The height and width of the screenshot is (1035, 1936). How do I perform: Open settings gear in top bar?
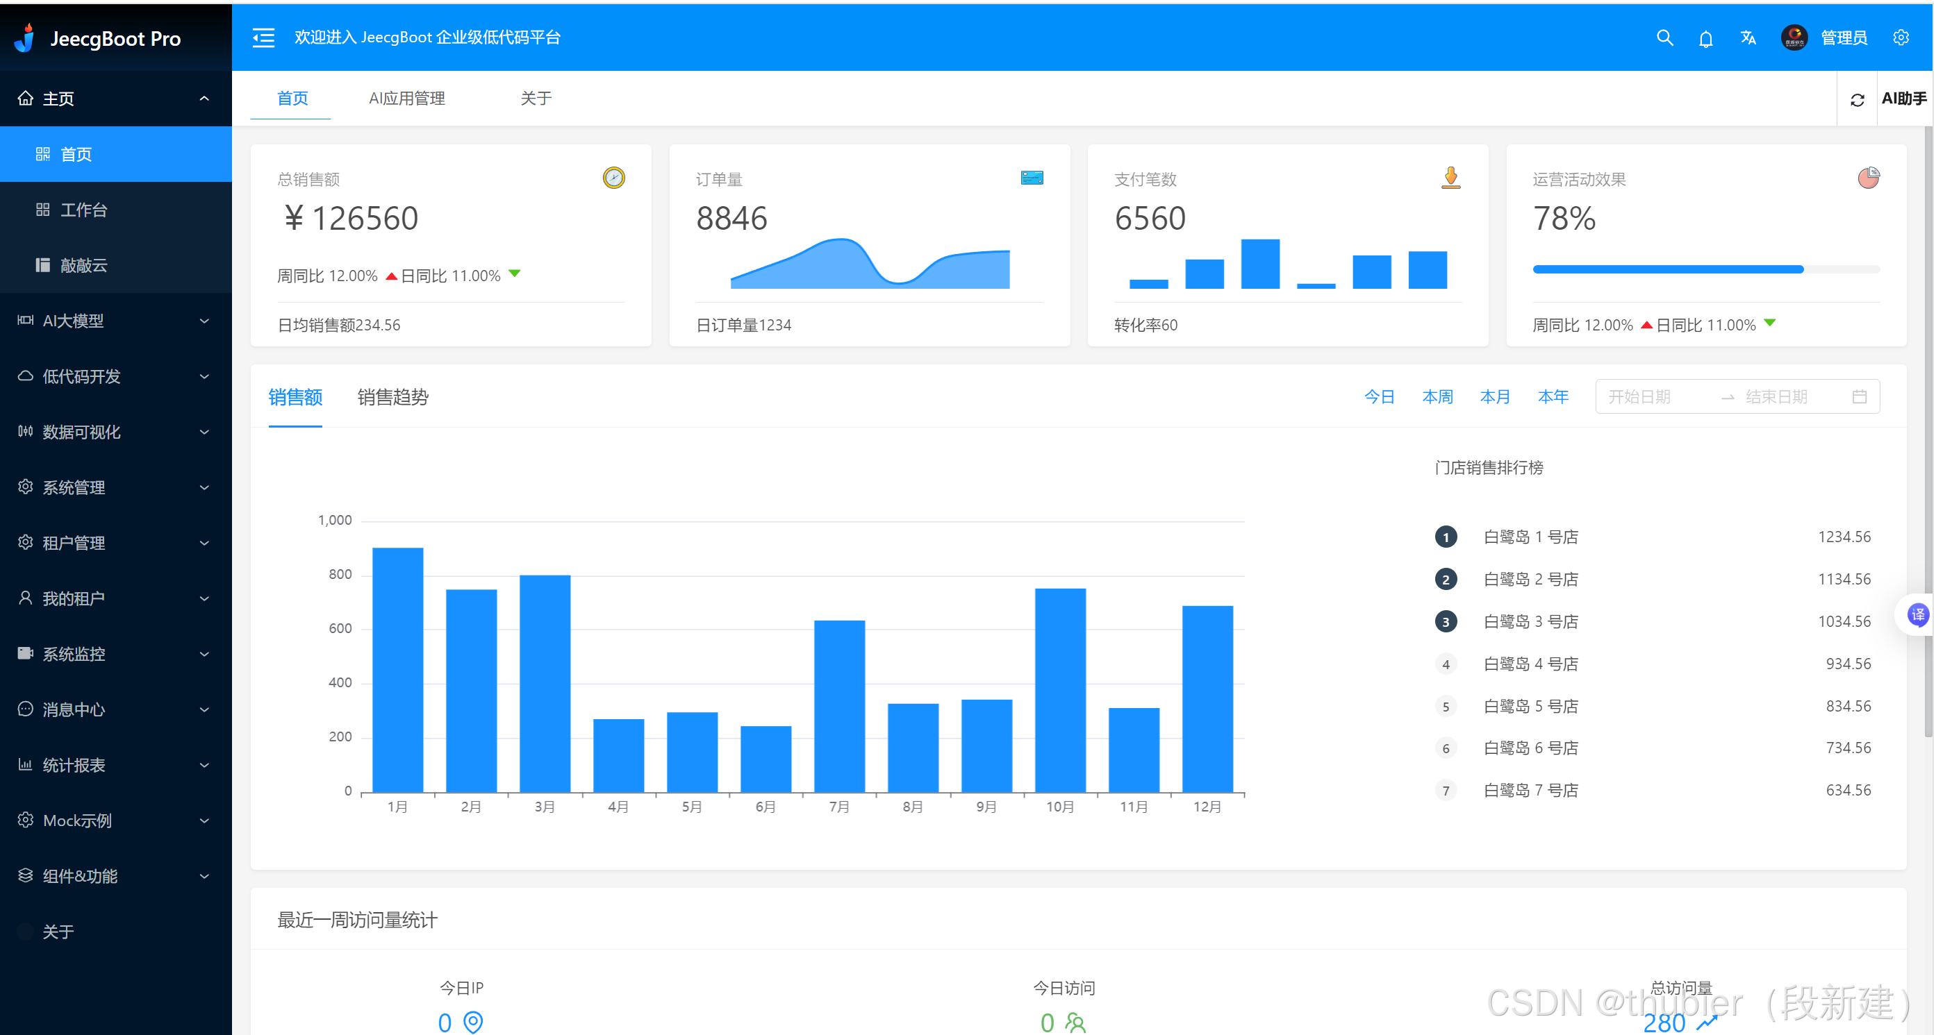click(1901, 37)
